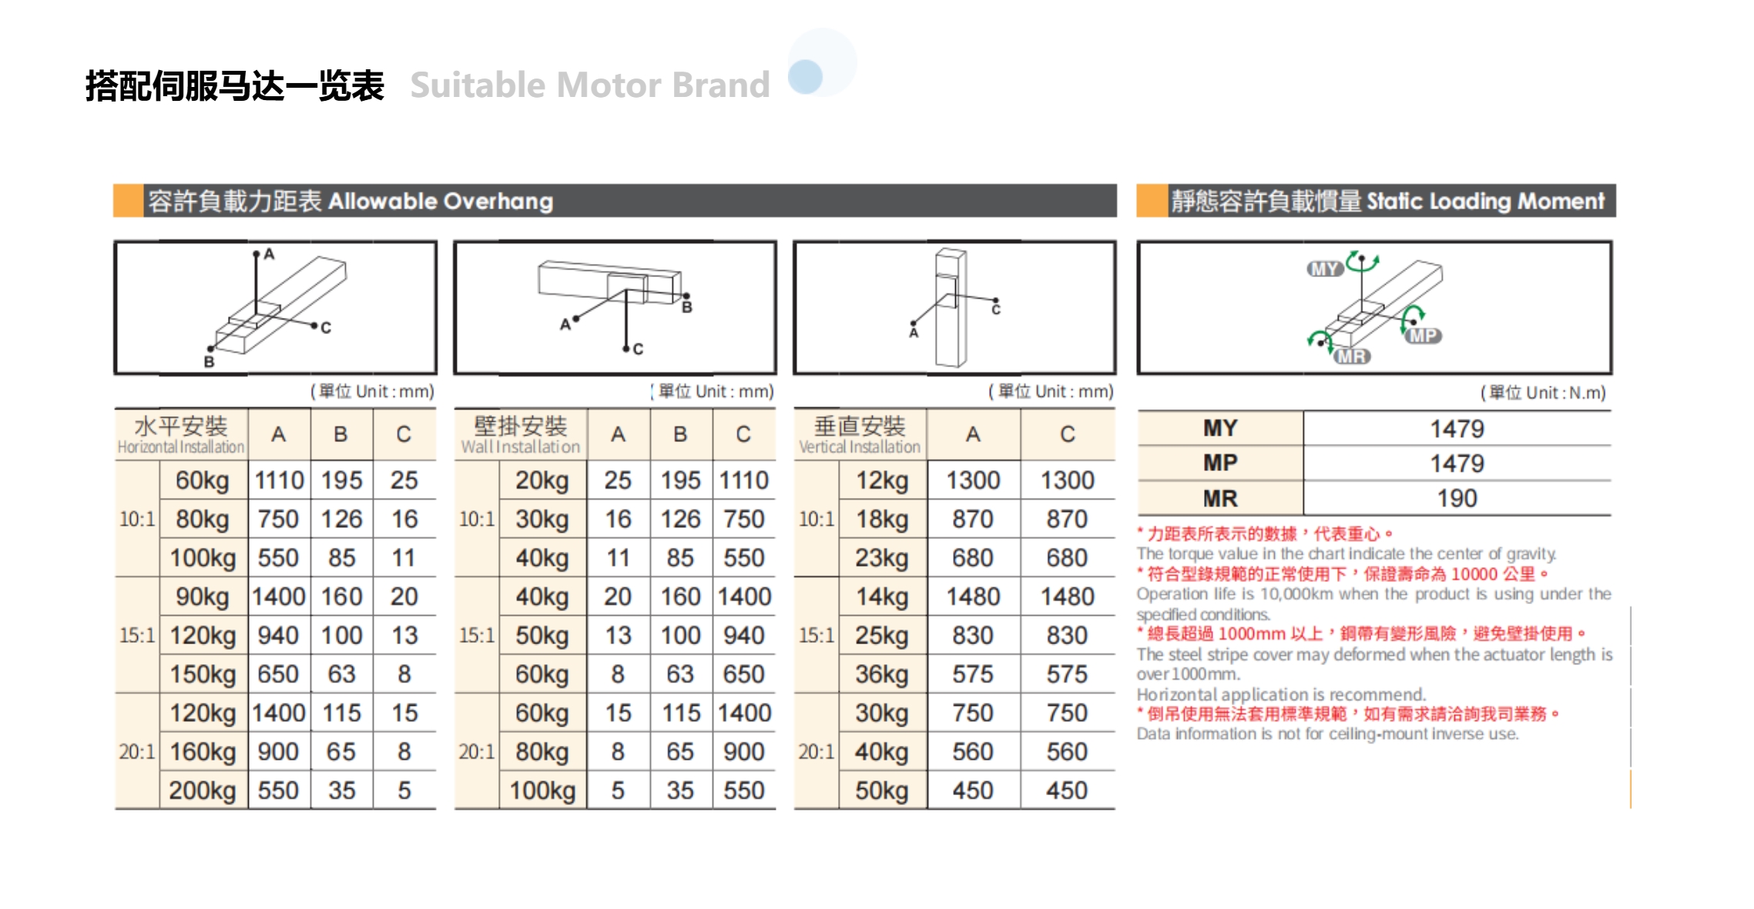Select the wall installation overhang diagram
The width and height of the screenshot is (1754, 909).
pyautogui.click(x=615, y=308)
